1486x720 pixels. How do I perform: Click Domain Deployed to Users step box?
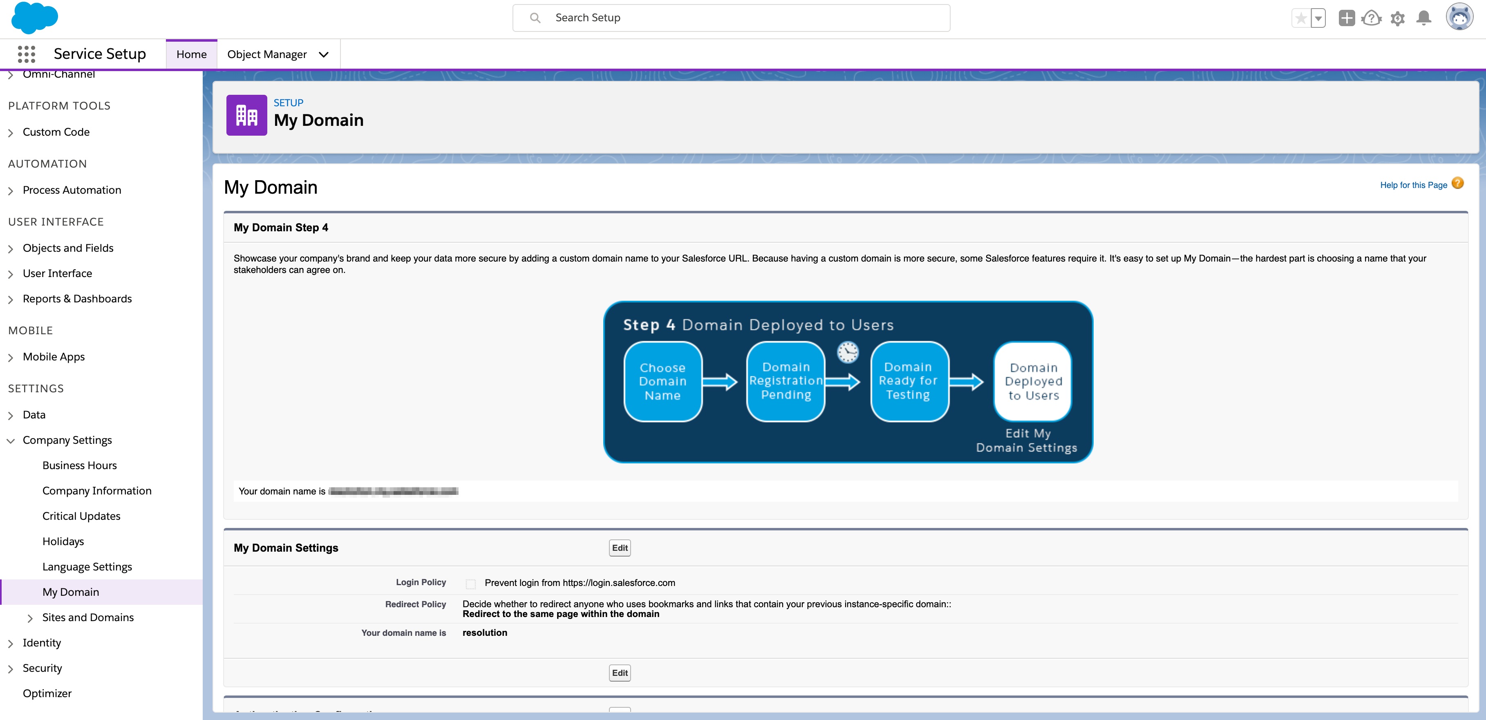point(1033,381)
